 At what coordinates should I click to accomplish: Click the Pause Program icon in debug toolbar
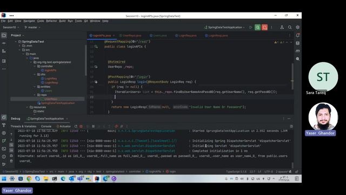94,126
